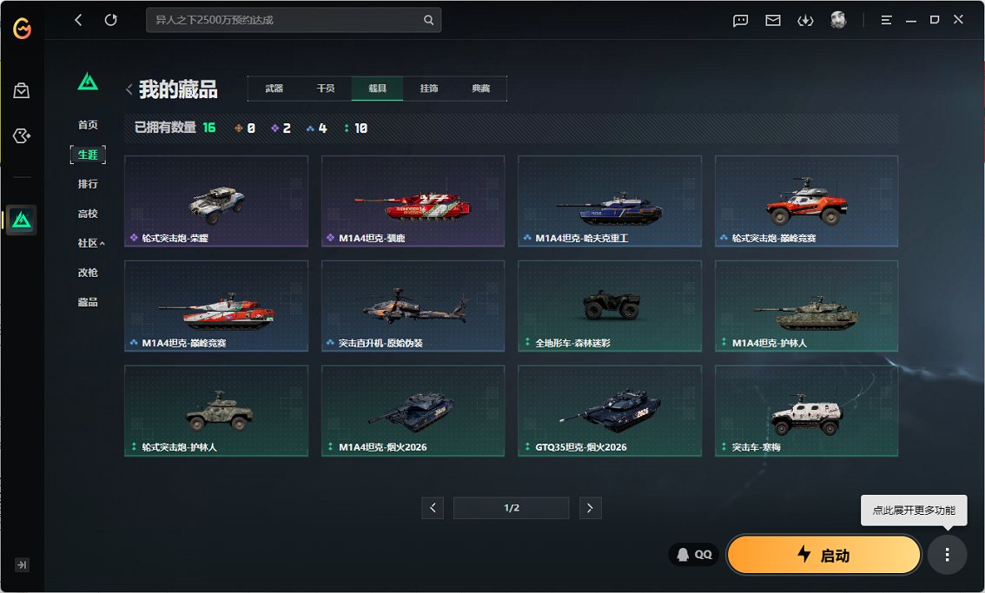This screenshot has width=985, height=593.
Task: Select the Delta Force game icon in sidebar
Action: pos(22,221)
